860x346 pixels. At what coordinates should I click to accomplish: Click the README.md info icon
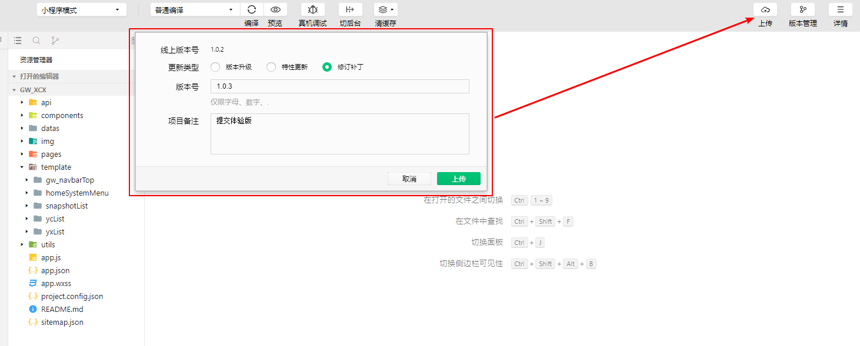pyautogui.click(x=34, y=309)
